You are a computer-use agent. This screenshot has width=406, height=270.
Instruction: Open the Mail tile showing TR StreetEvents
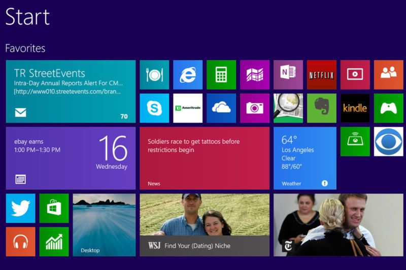coord(71,92)
